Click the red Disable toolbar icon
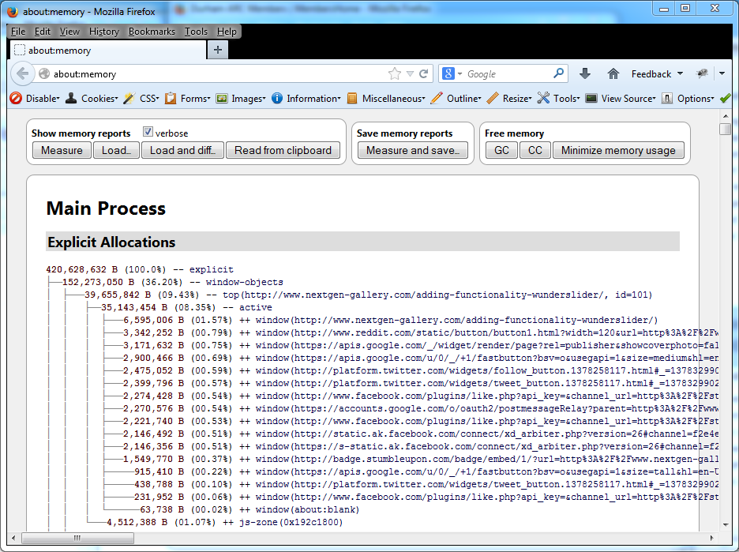This screenshot has width=739, height=552. [x=16, y=98]
